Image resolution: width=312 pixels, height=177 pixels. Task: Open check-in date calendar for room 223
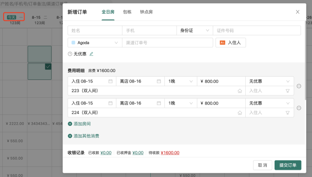click(111, 81)
